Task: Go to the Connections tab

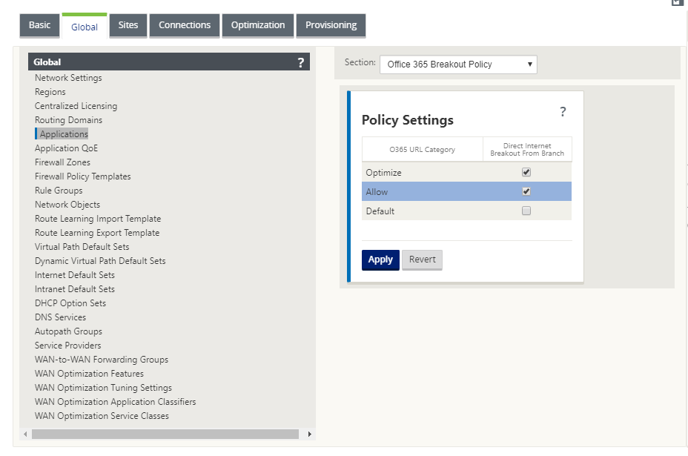Action: coord(185,25)
